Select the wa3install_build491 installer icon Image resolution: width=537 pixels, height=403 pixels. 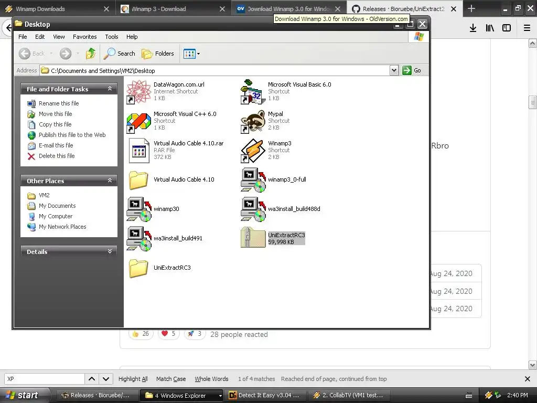(x=138, y=239)
